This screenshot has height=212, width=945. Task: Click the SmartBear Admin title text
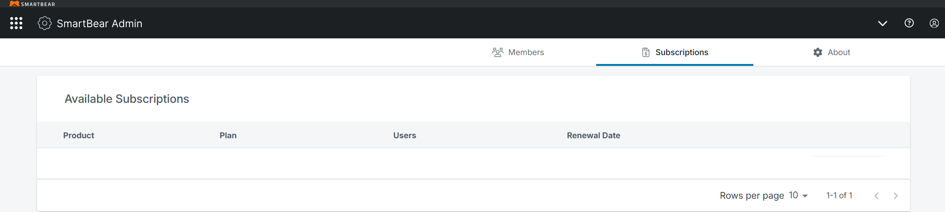point(100,23)
